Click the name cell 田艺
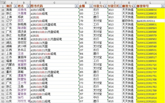 [24, 21]
